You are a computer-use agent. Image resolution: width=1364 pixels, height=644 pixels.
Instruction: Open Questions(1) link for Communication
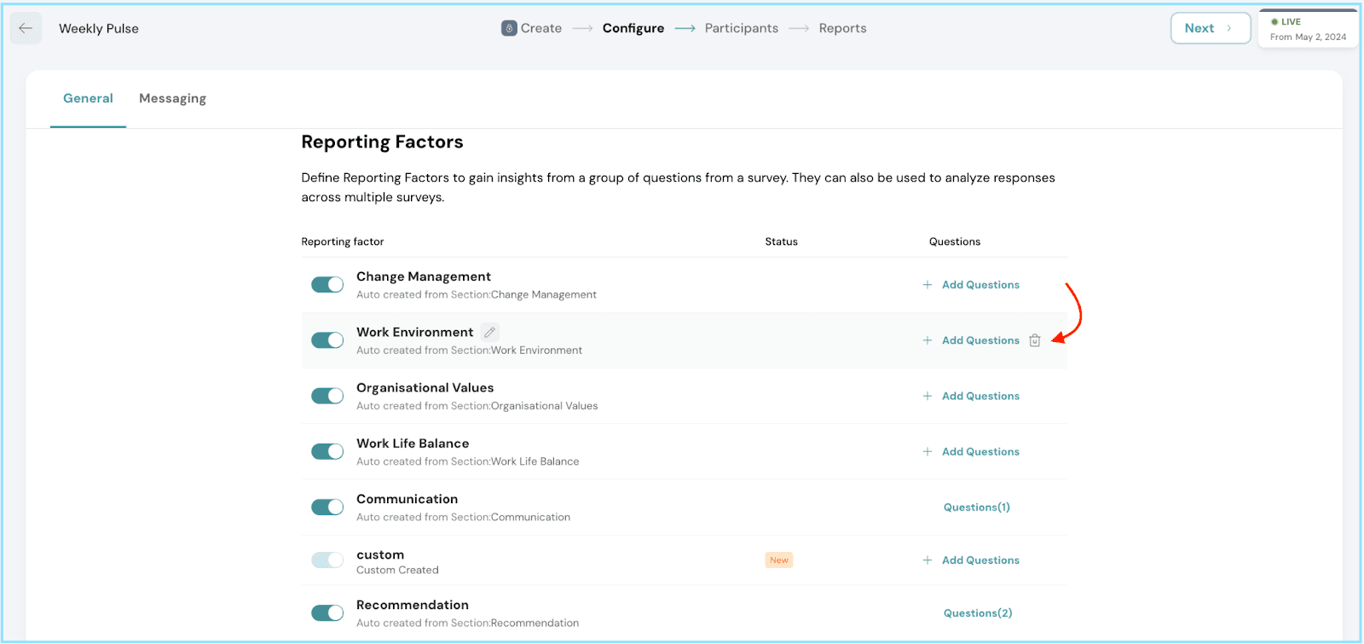[x=976, y=507]
